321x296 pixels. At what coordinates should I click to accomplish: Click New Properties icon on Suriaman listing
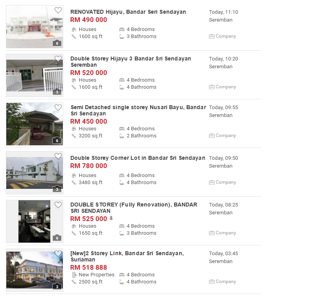click(74, 275)
